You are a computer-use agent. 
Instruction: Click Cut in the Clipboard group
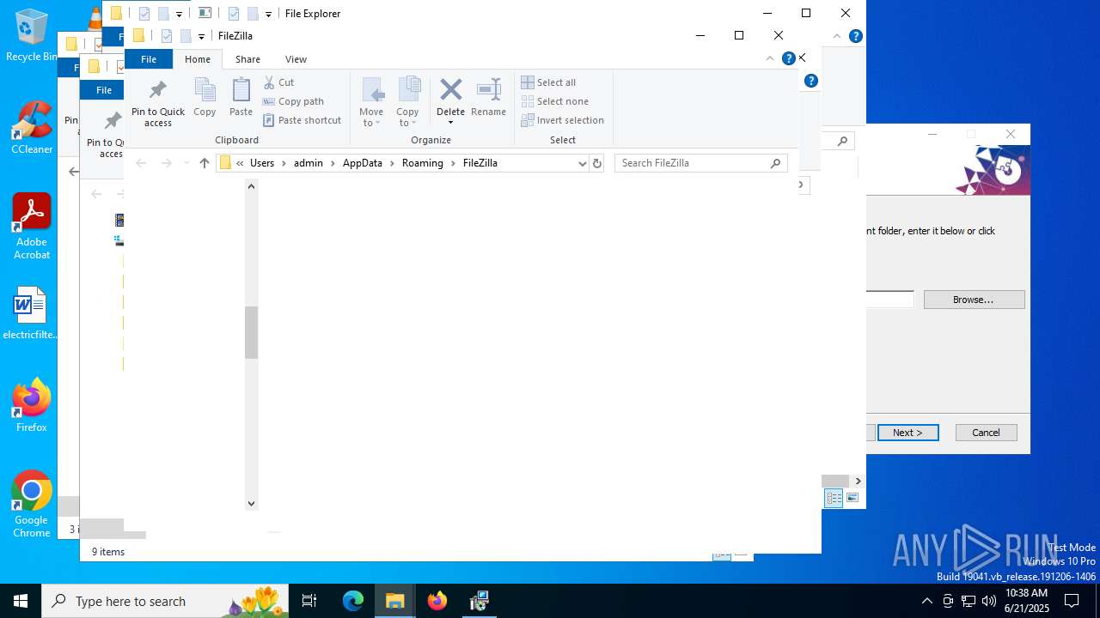[278, 82]
